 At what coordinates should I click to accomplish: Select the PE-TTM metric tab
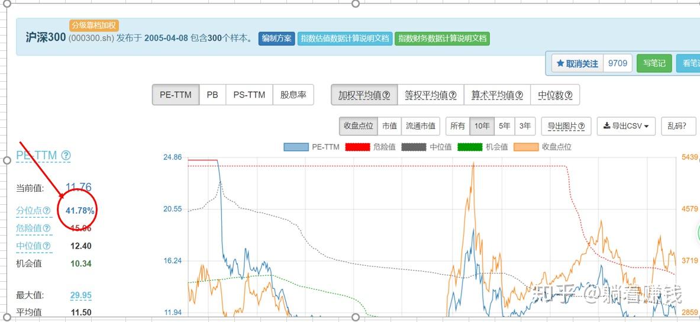(176, 95)
